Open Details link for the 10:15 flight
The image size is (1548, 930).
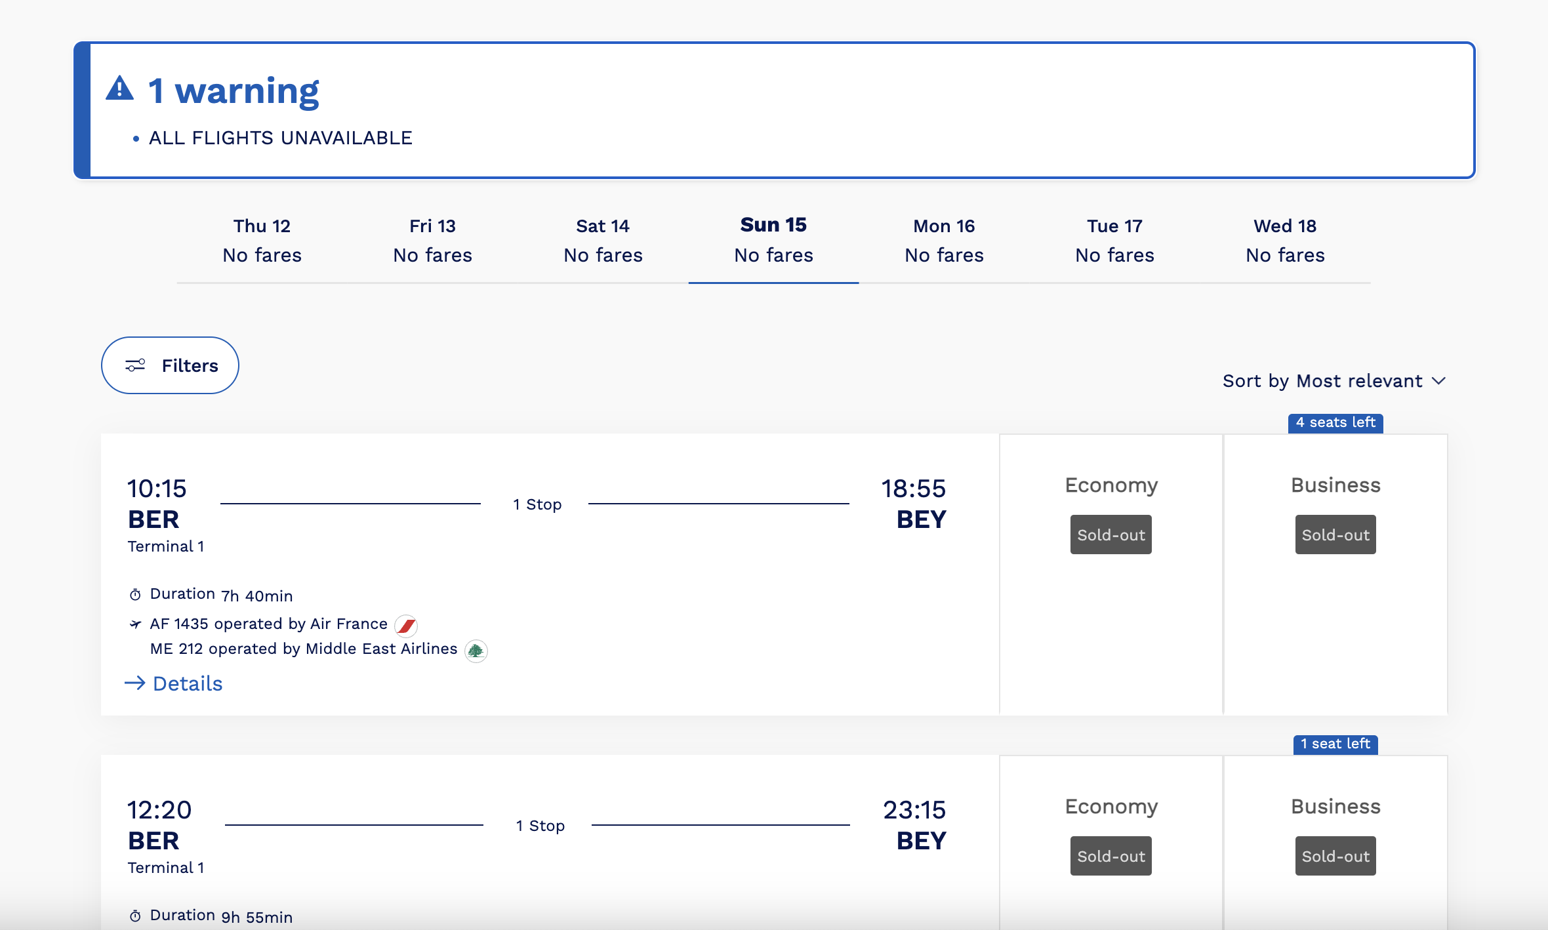pos(187,683)
